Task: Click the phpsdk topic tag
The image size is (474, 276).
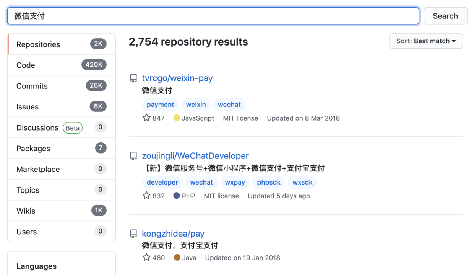Action: pyautogui.click(x=269, y=182)
